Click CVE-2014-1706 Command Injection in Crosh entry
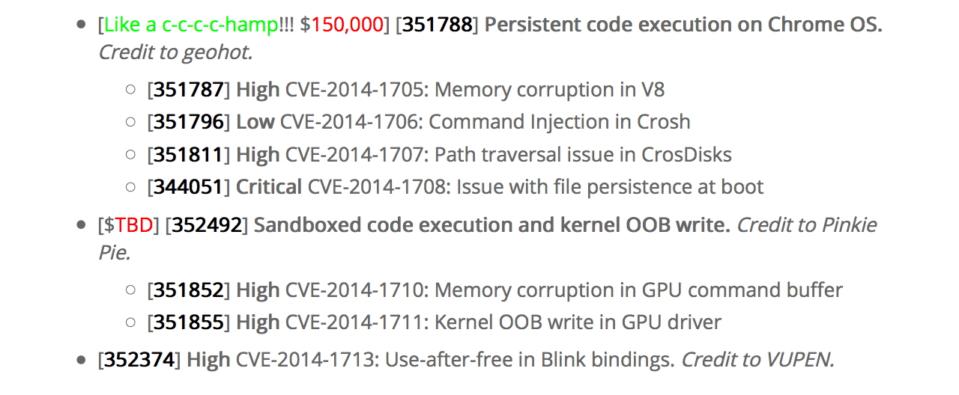The image size is (959, 395). [485, 122]
